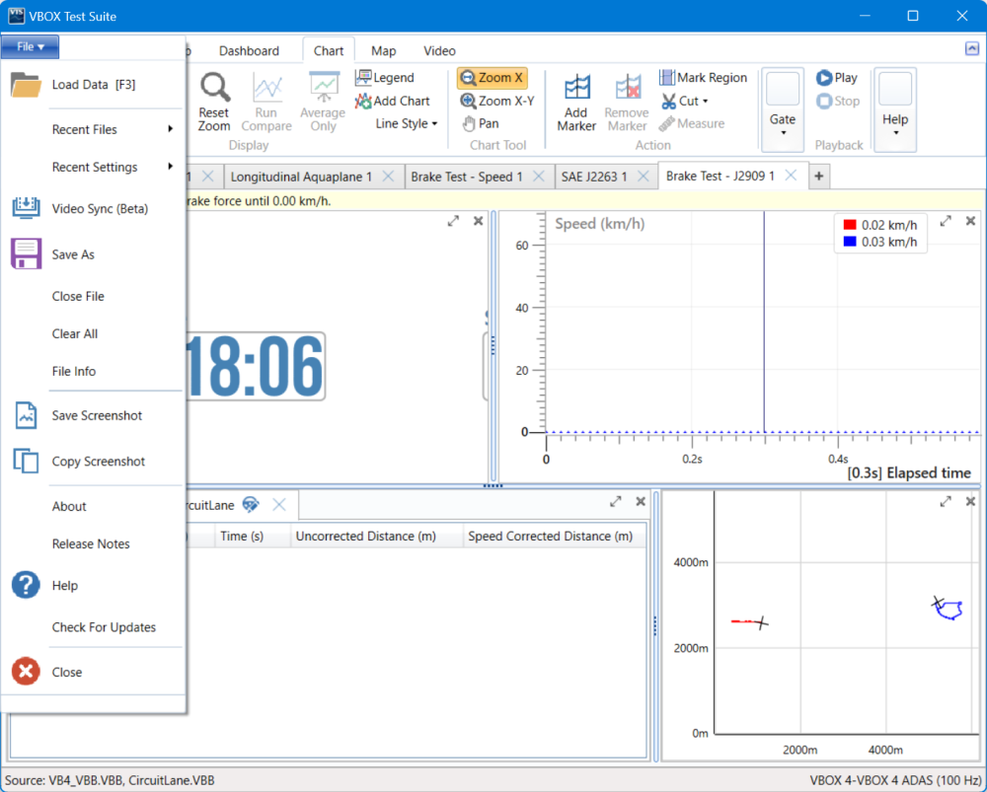This screenshot has width=987, height=792.
Task: Click the Copy Screenshot icon
Action: pos(26,462)
